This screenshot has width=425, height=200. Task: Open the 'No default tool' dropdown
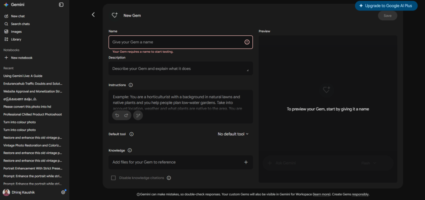tap(233, 134)
